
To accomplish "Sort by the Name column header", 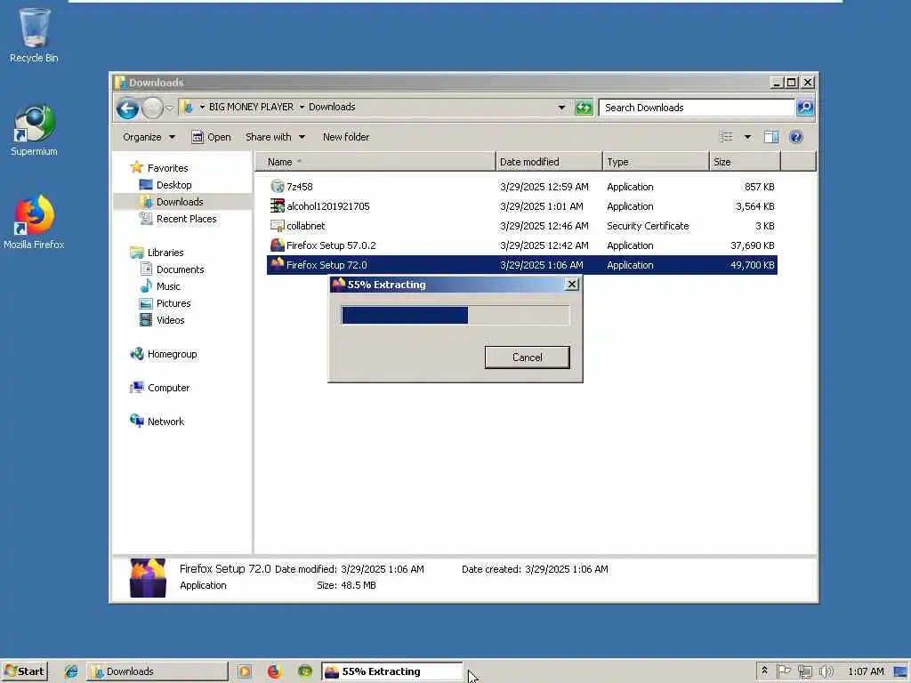I will [375, 162].
